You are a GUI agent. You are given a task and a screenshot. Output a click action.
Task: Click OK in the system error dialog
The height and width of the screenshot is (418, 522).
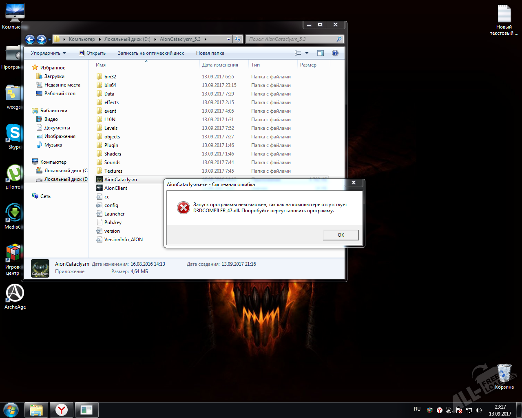341,235
